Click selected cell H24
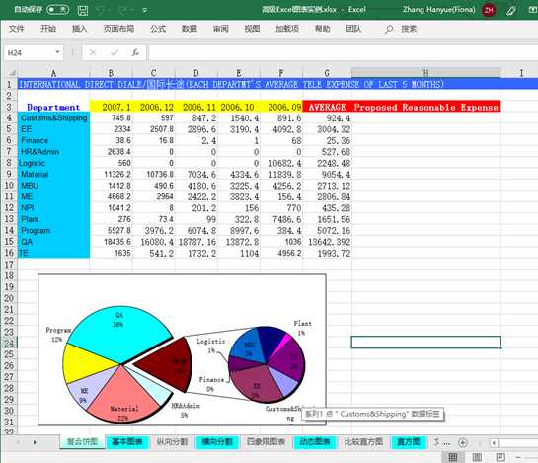The height and width of the screenshot is (463, 538). [x=425, y=343]
